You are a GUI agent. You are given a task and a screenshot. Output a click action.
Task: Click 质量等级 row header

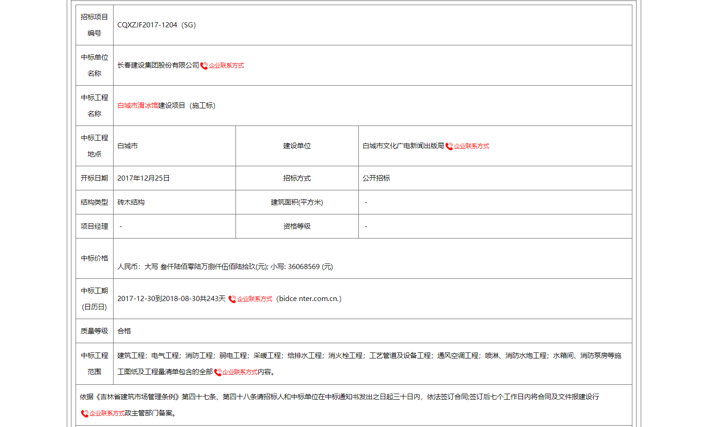tap(95, 331)
